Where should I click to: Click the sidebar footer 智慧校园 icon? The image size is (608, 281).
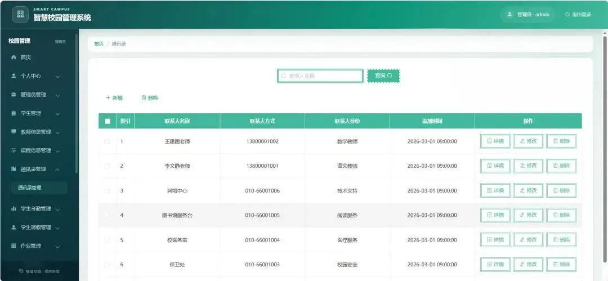tap(21, 271)
